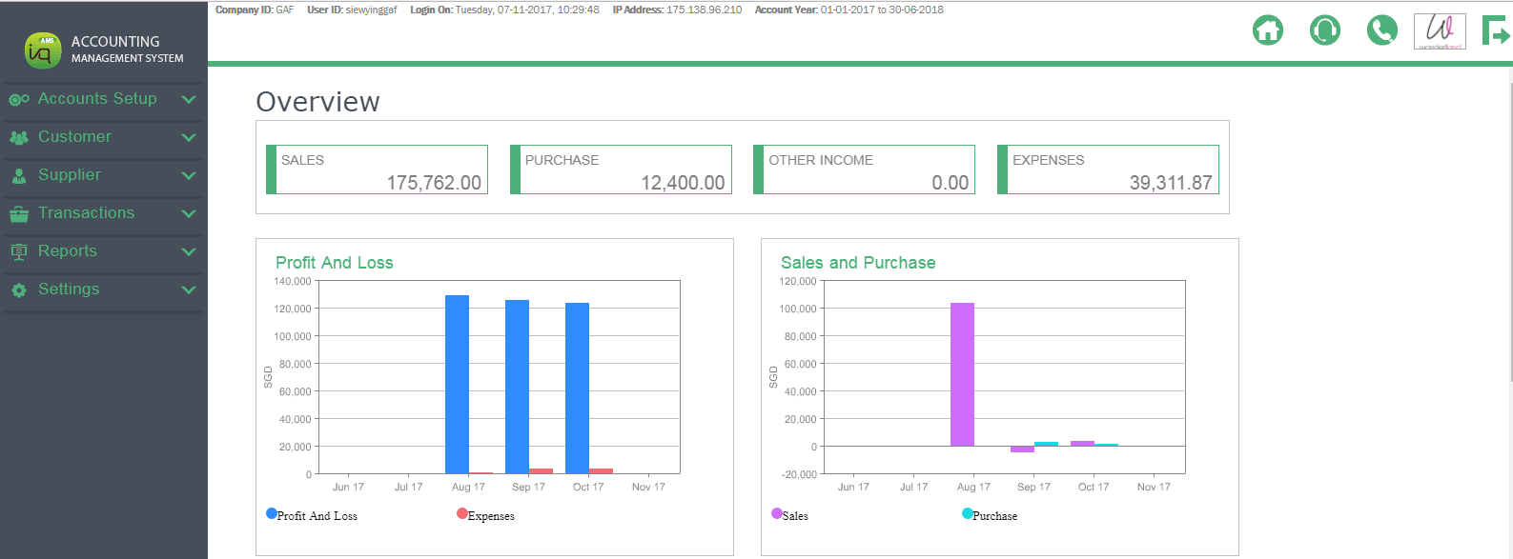Toggle the Profit And Loss legend series
Screen dimensions: 1513x559
click(317, 516)
